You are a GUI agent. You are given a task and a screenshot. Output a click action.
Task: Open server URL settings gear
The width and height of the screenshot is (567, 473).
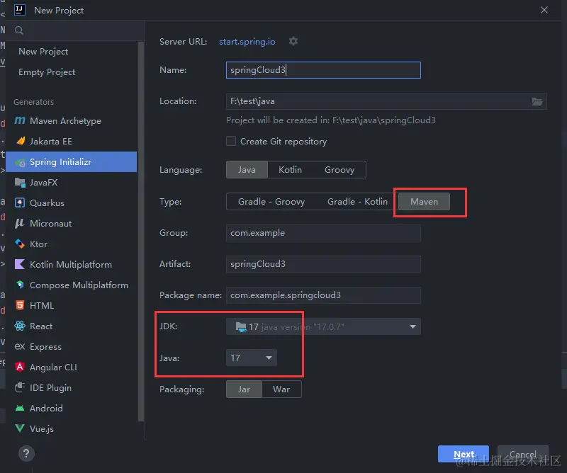click(x=293, y=41)
